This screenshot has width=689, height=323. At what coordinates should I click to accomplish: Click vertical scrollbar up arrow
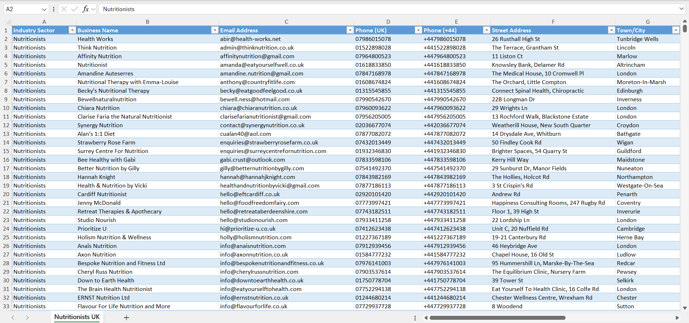click(x=685, y=21)
